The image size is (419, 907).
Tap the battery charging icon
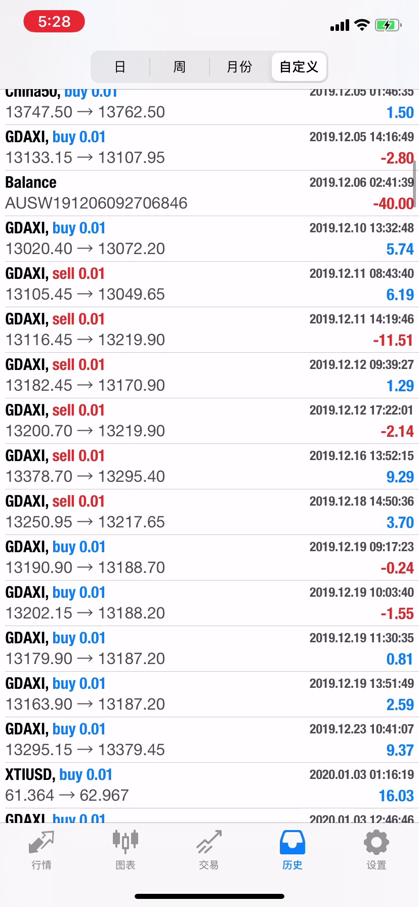tap(388, 25)
